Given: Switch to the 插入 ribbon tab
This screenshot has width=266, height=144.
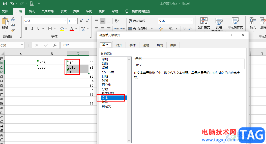Looking at the screenshot, I should tap(32, 11).
